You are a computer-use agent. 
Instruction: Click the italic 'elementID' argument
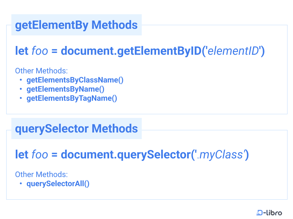point(233,51)
